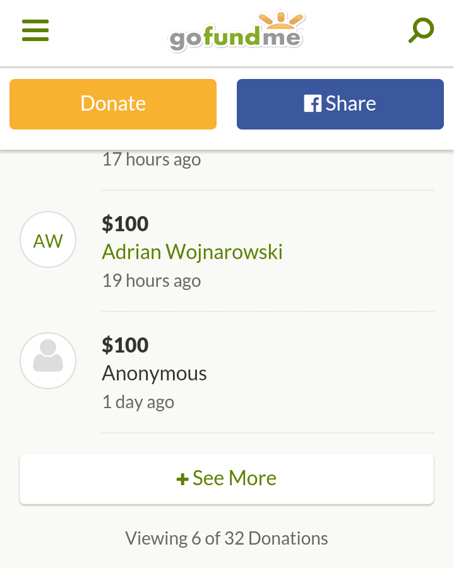
Task: Click the magnifying glass search icon
Action: click(x=421, y=30)
